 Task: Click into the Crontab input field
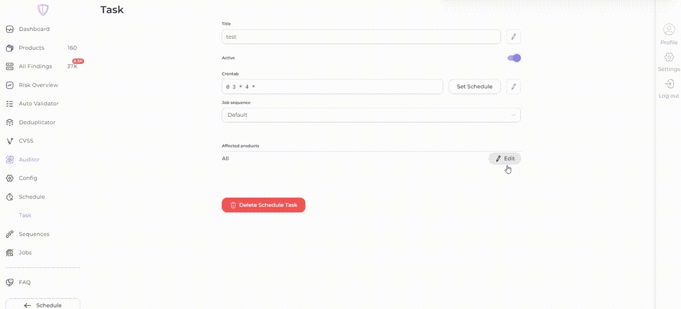pyautogui.click(x=333, y=87)
